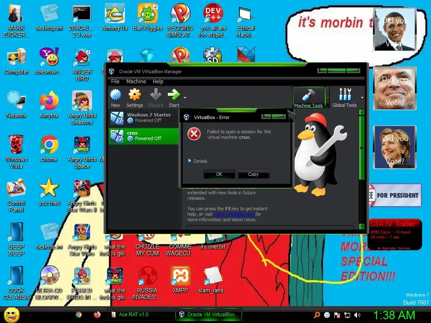Select the crux virtual machine entry

tap(144, 136)
